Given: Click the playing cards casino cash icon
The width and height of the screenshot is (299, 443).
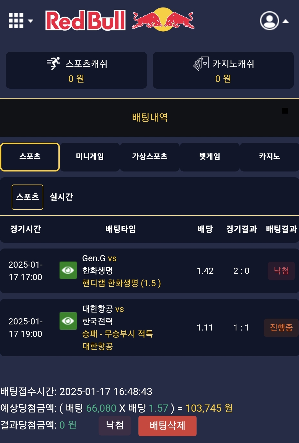Looking at the screenshot, I should coord(201,63).
